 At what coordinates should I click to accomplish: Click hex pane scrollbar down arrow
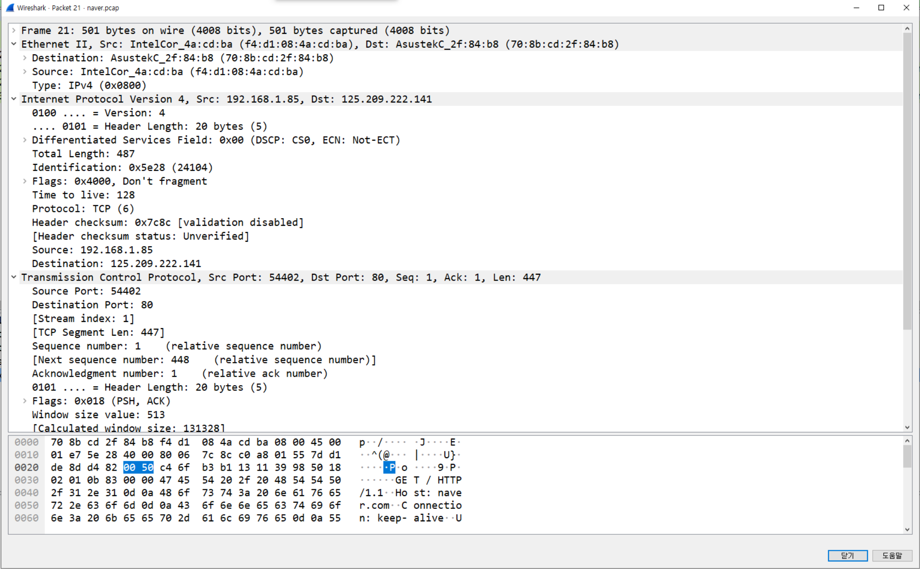(x=907, y=530)
